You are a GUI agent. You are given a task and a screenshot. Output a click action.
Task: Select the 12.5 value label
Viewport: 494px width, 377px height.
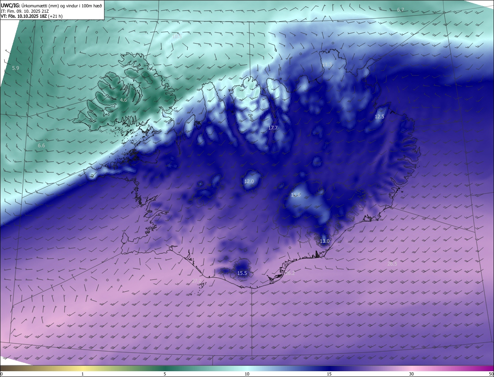point(380,116)
